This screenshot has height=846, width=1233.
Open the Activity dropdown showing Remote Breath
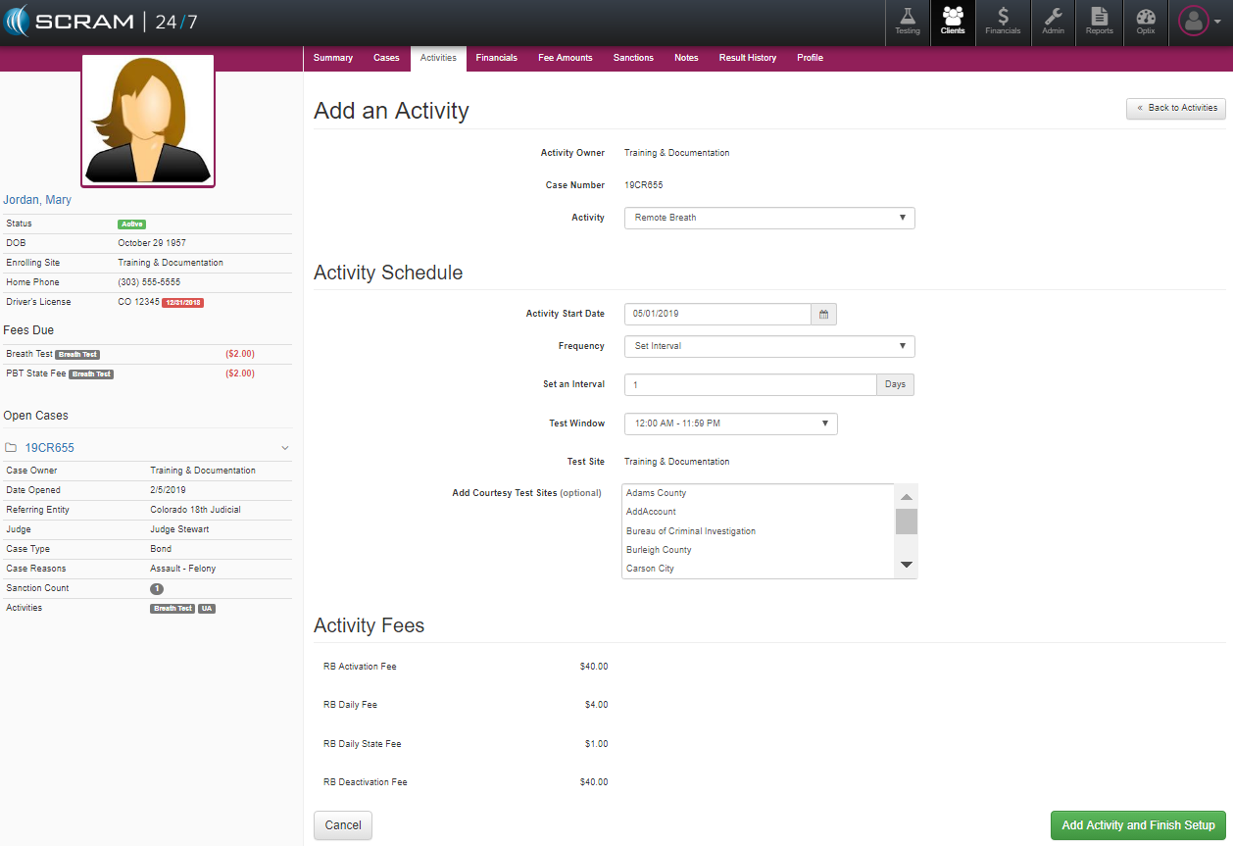[x=769, y=218]
